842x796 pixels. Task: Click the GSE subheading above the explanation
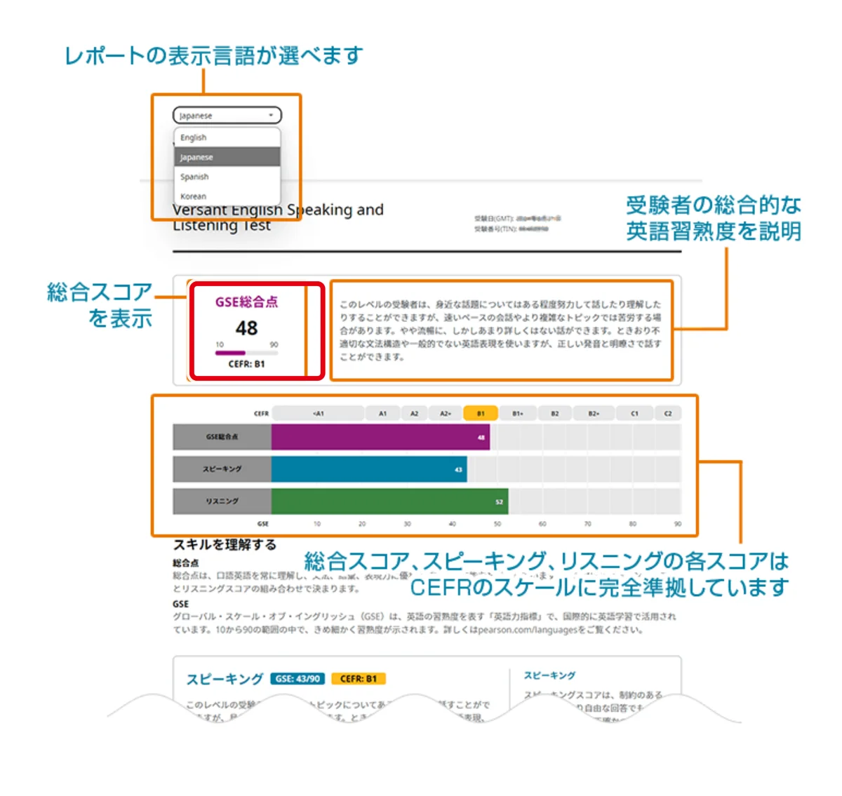click(x=181, y=604)
